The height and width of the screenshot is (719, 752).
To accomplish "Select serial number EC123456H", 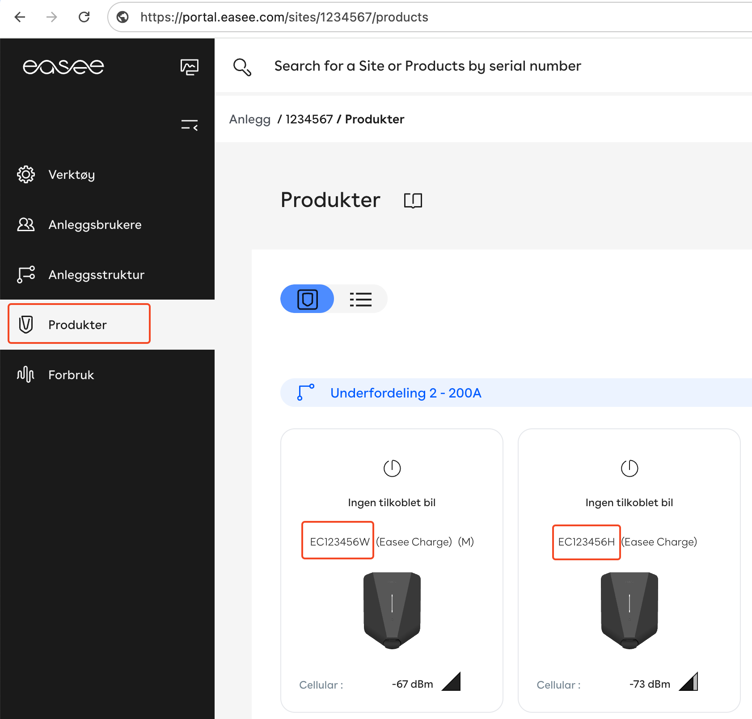I will (x=587, y=542).
